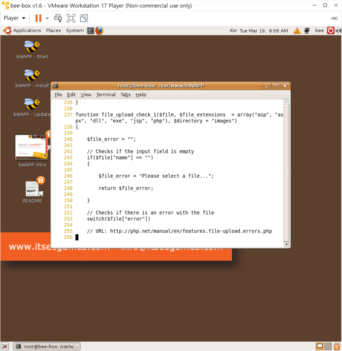Screen dimensions: 342x351
Task: Click the warning update notification icon
Action: (297, 30)
